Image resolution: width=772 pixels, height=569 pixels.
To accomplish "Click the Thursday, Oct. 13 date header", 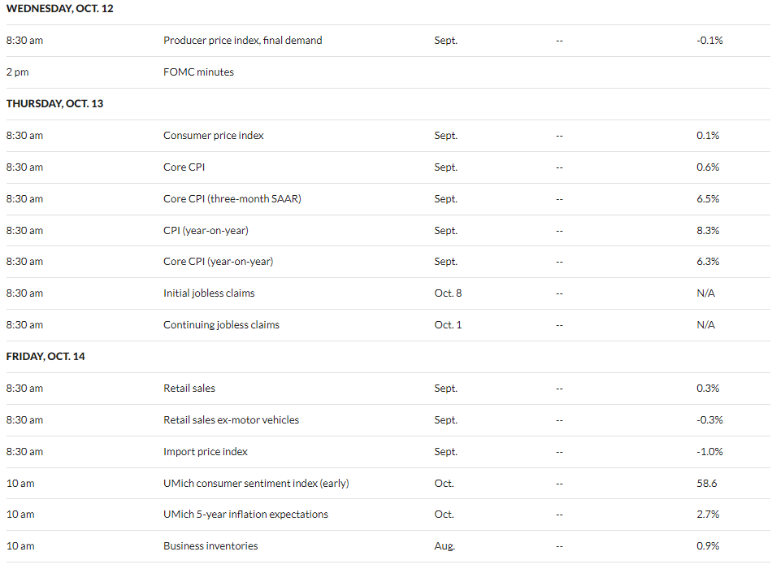I will tap(54, 103).
